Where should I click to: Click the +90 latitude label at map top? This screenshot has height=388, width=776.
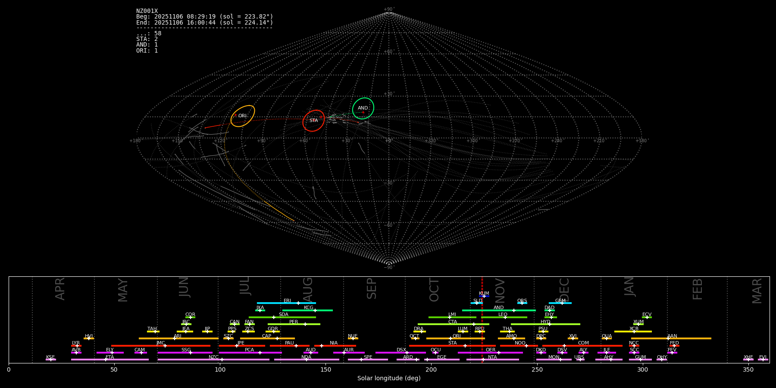click(389, 9)
